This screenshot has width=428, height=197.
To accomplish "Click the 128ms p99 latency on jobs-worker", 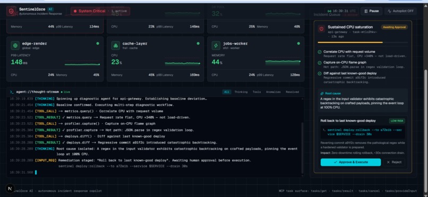I will (x=295, y=75).
